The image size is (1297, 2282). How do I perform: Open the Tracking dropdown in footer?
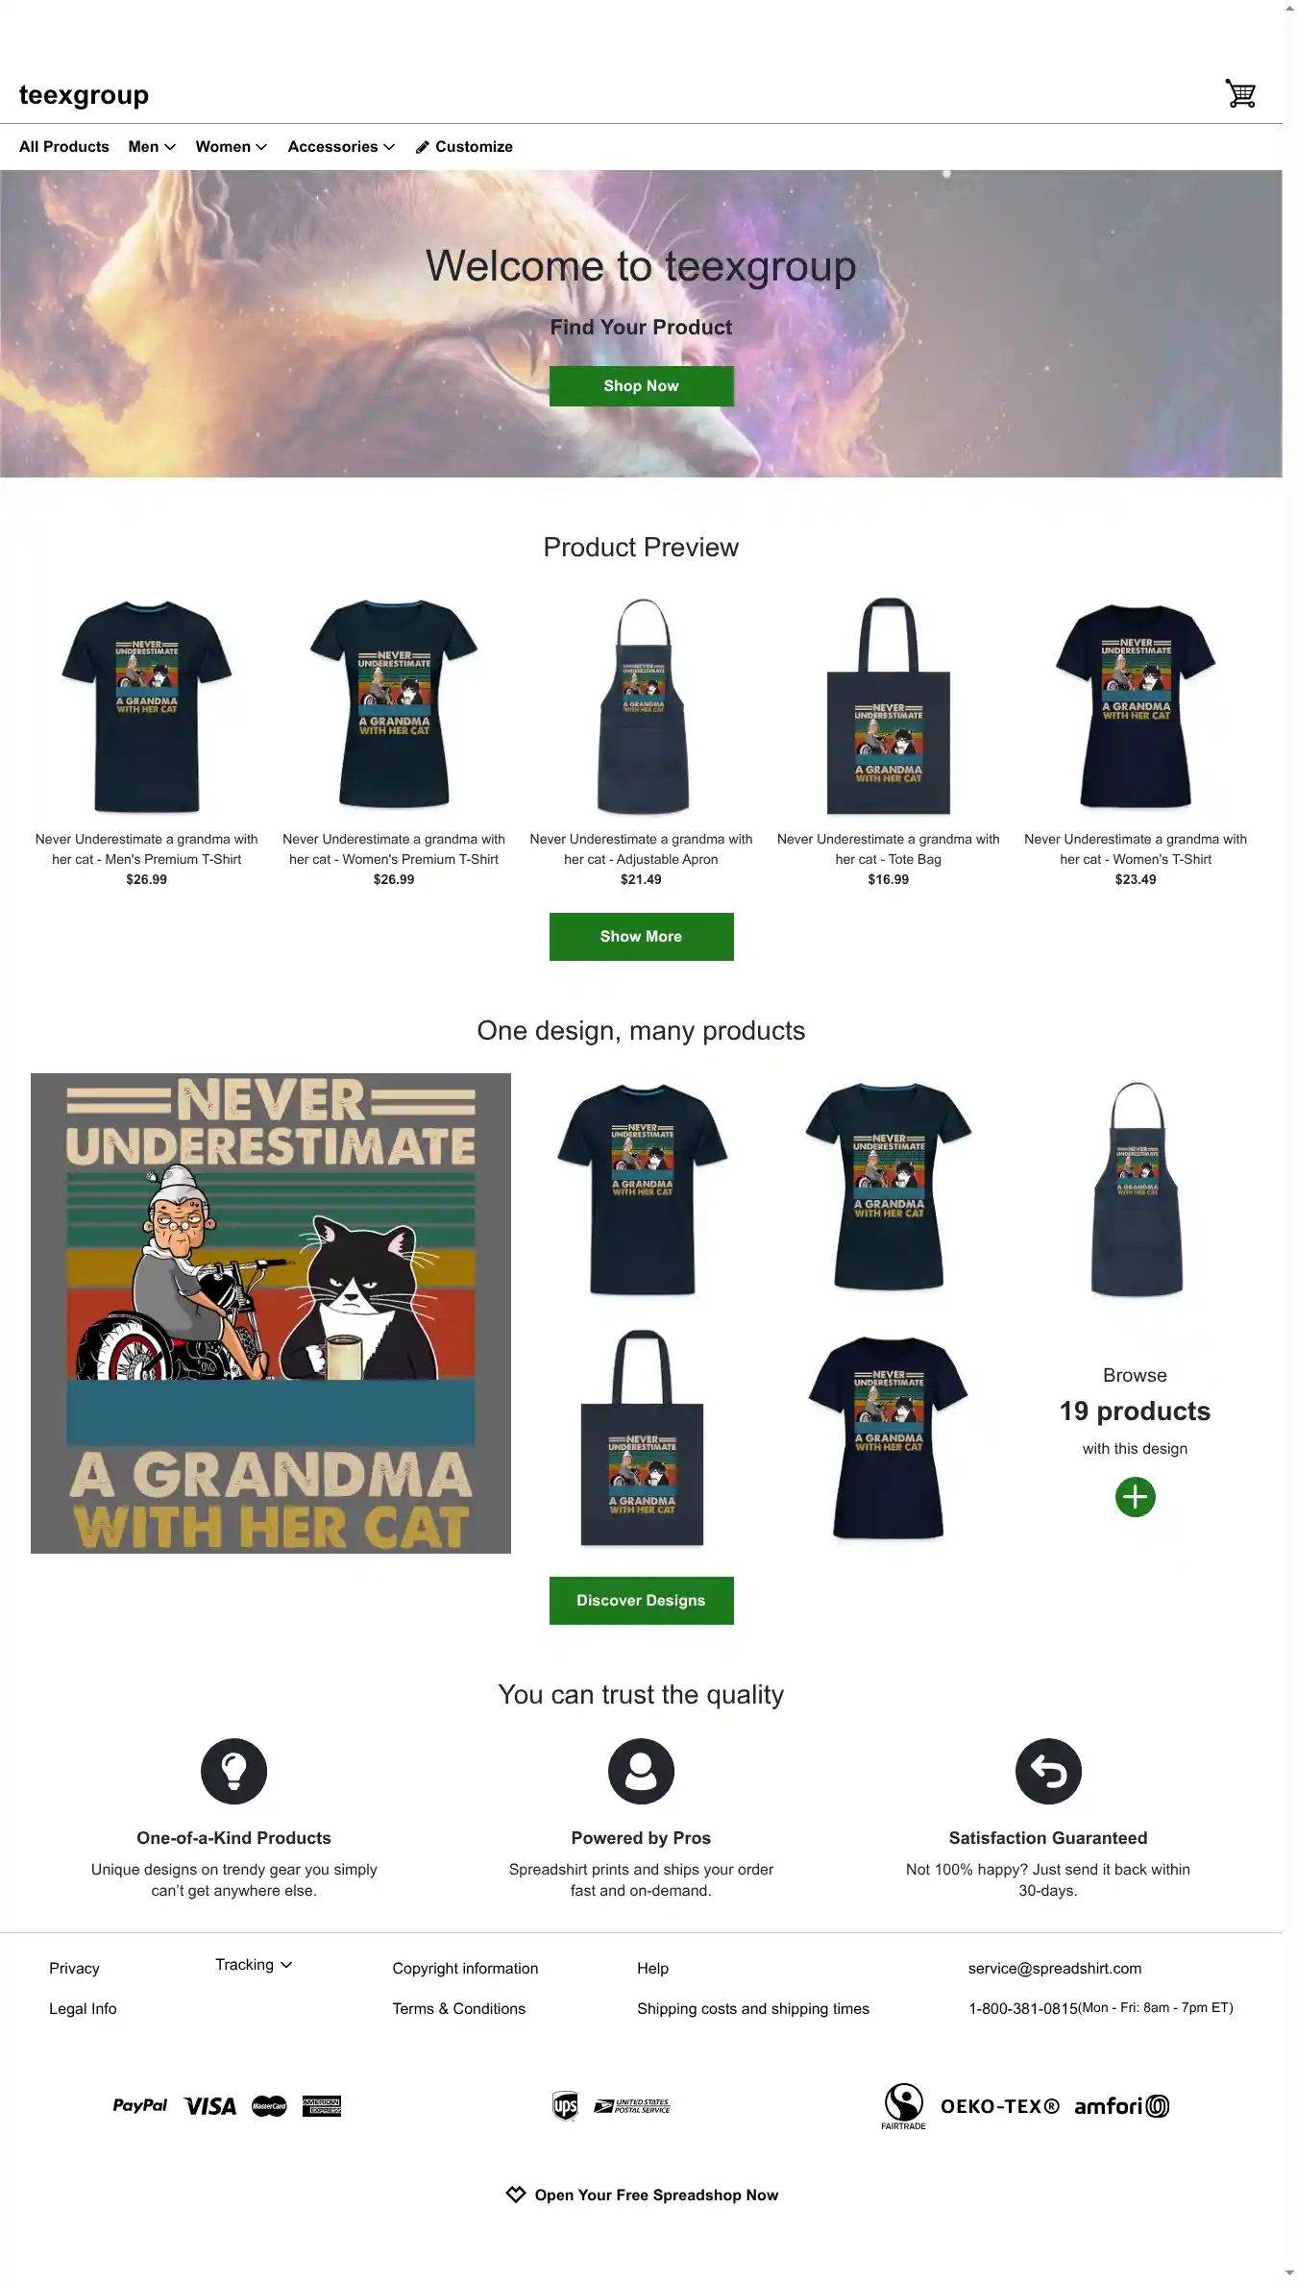pos(254,1964)
